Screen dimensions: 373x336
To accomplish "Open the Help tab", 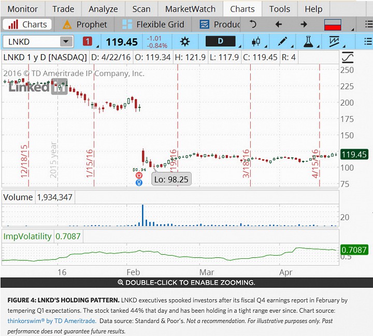I will tap(313, 9).
